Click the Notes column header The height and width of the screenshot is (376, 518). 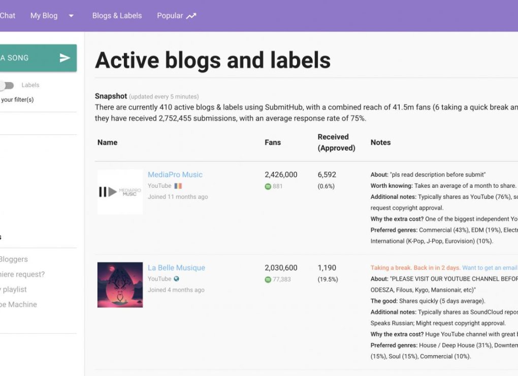380,142
